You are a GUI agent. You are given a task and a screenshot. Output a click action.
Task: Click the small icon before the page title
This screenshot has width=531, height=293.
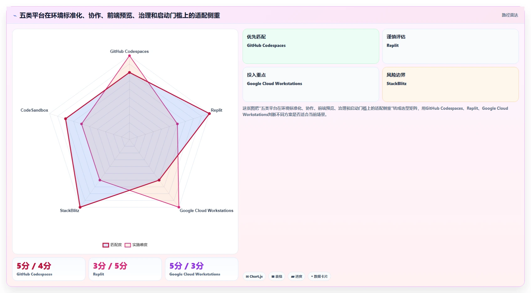15,16
